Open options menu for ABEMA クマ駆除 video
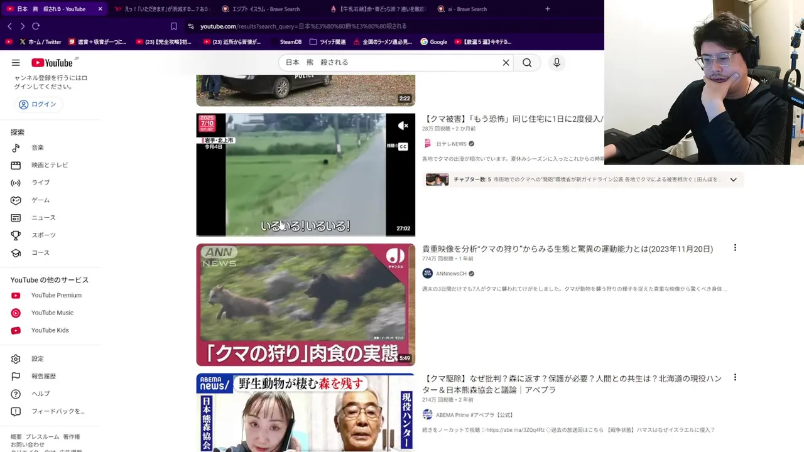Screen dimensions: 804x452 (735, 378)
